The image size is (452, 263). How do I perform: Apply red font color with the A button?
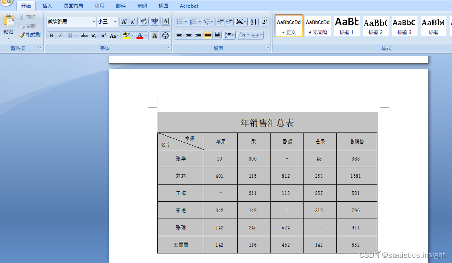(x=140, y=36)
